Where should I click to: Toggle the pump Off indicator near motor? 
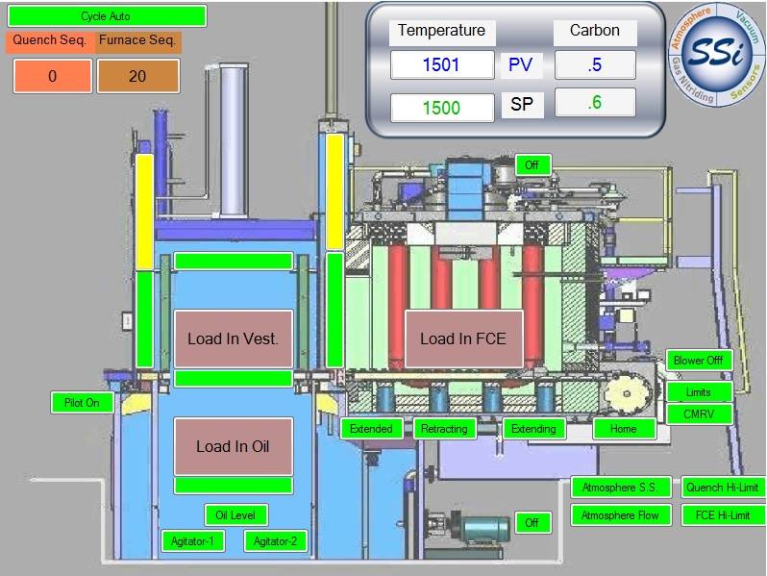(532, 523)
